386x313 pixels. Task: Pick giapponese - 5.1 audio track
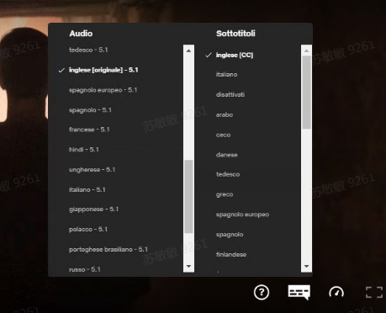(x=93, y=210)
